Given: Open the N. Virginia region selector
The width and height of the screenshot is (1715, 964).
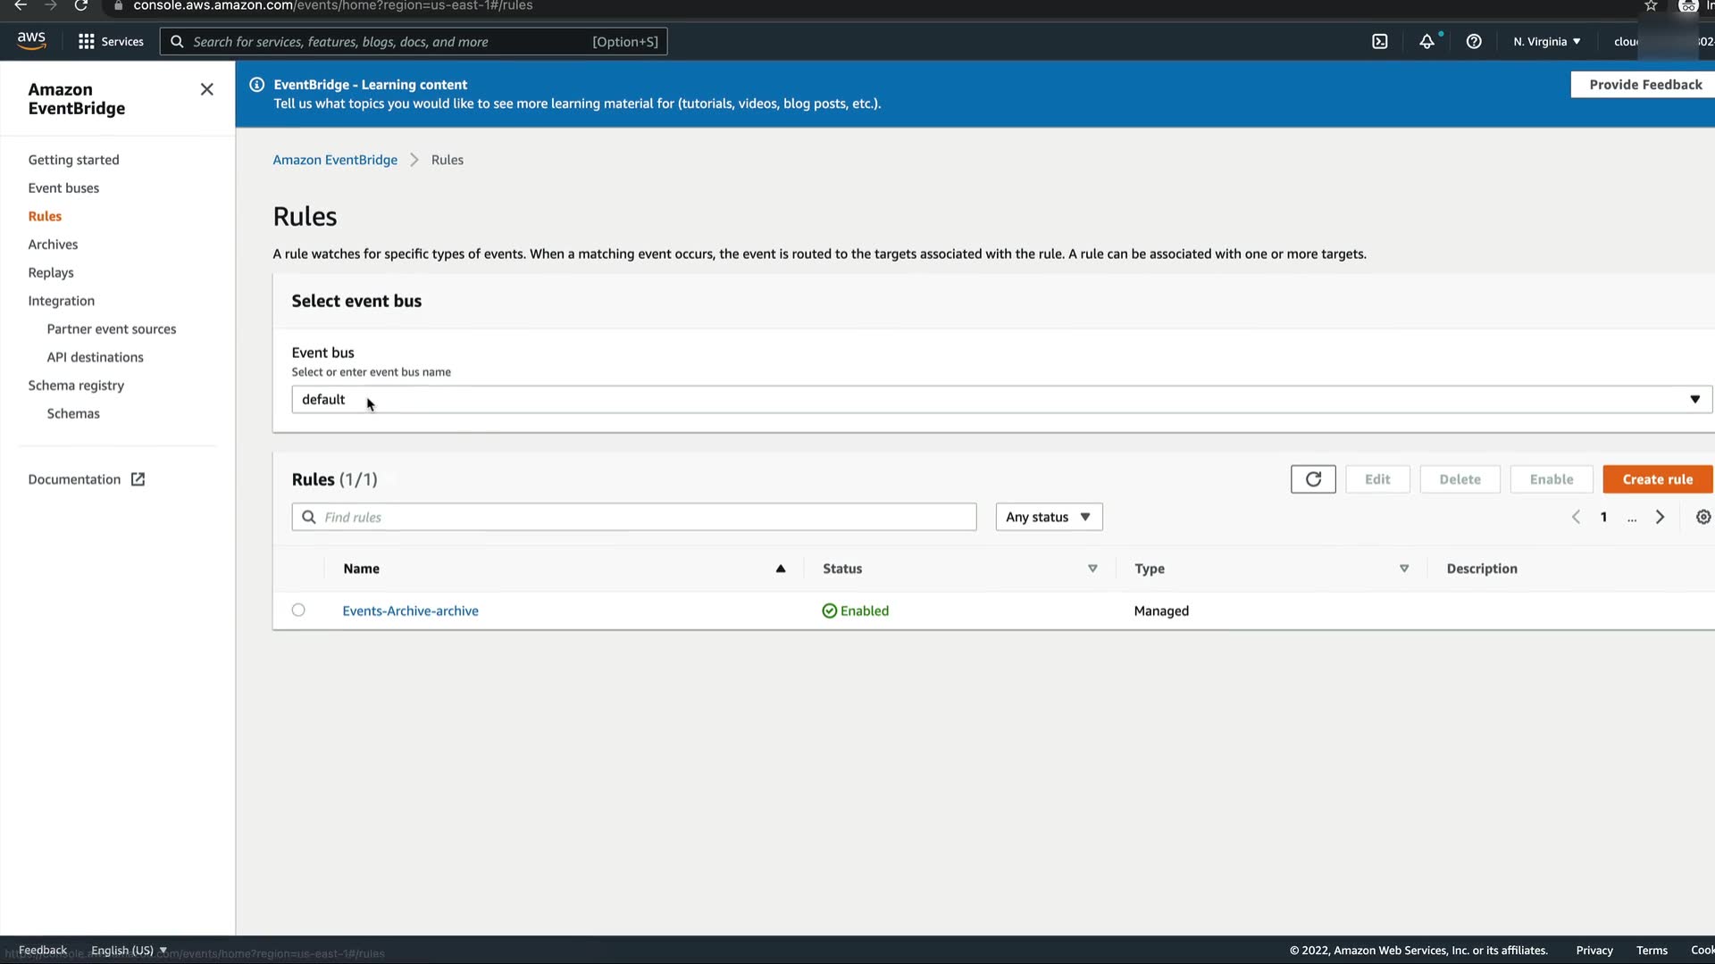Looking at the screenshot, I should tap(1546, 41).
